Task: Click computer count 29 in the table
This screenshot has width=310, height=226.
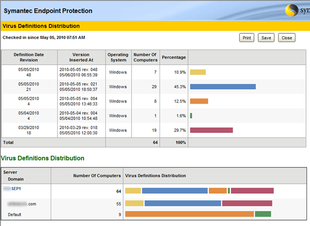Action: 154,87
